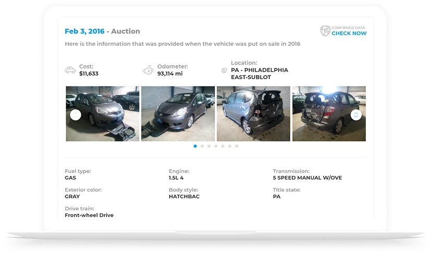Click the 5 SPEED MANUAL W/OVE transmission value
The image size is (432, 253).
click(307, 178)
